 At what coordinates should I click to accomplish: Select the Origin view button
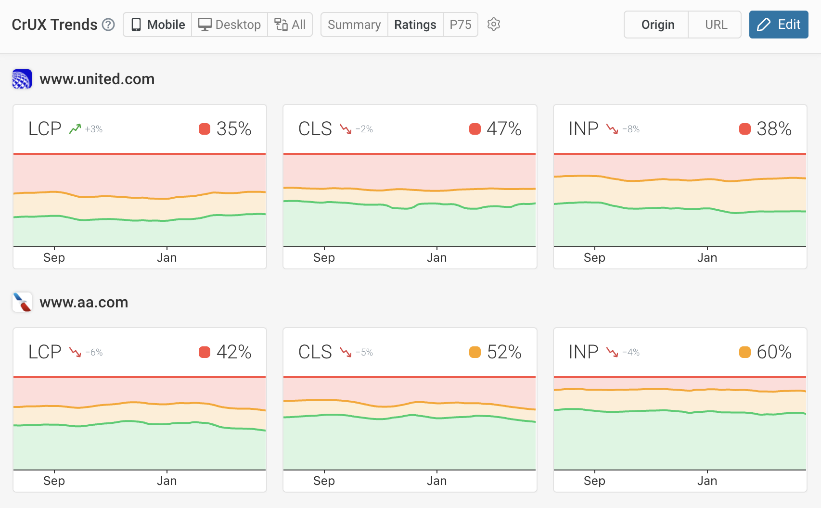point(657,25)
